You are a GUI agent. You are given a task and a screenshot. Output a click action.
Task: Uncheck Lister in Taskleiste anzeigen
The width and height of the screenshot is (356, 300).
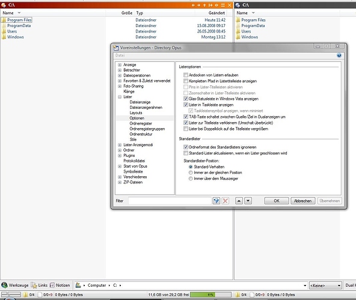point(186,105)
